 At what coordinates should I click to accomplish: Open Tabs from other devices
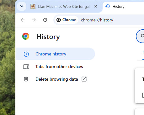click(x=55, y=66)
